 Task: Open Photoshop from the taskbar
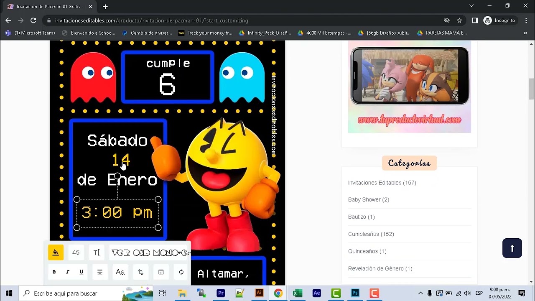355,293
